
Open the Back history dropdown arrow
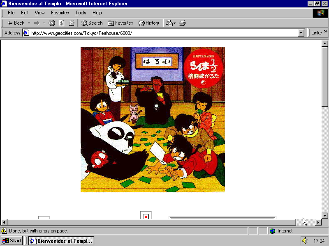[29, 23]
